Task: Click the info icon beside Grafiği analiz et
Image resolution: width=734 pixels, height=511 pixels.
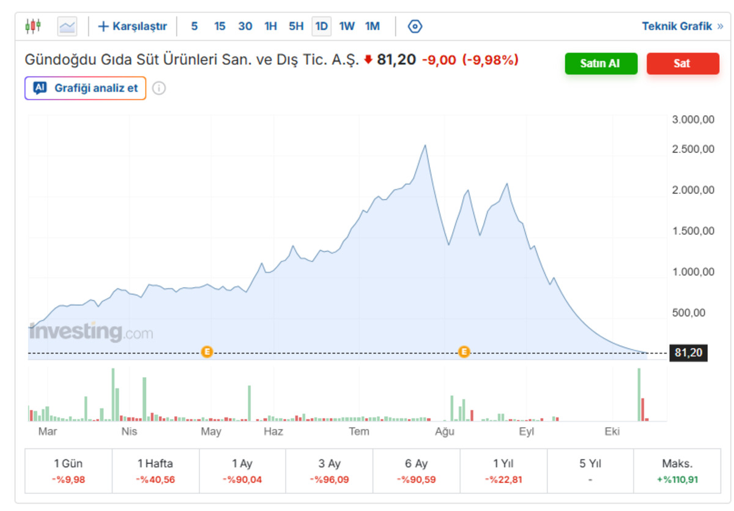Action: pos(159,88)
